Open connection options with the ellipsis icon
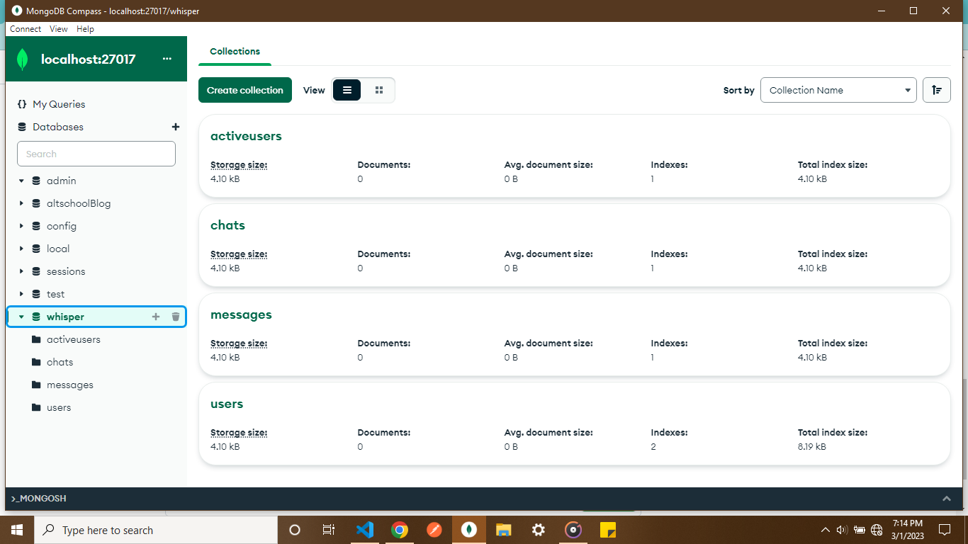The image size is (968, 544). coord(167,59)
